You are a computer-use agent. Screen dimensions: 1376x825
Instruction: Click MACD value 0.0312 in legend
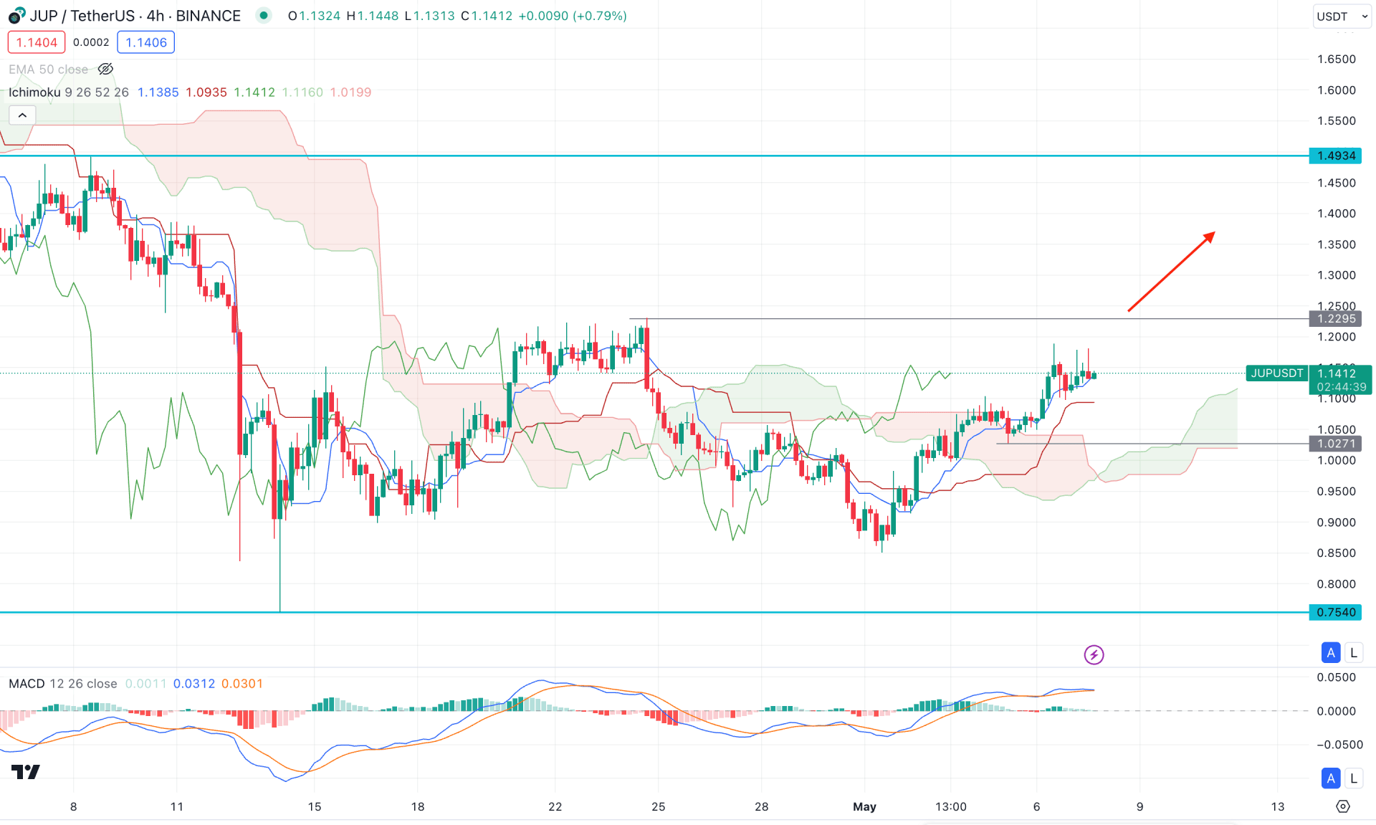pos(194,684)
